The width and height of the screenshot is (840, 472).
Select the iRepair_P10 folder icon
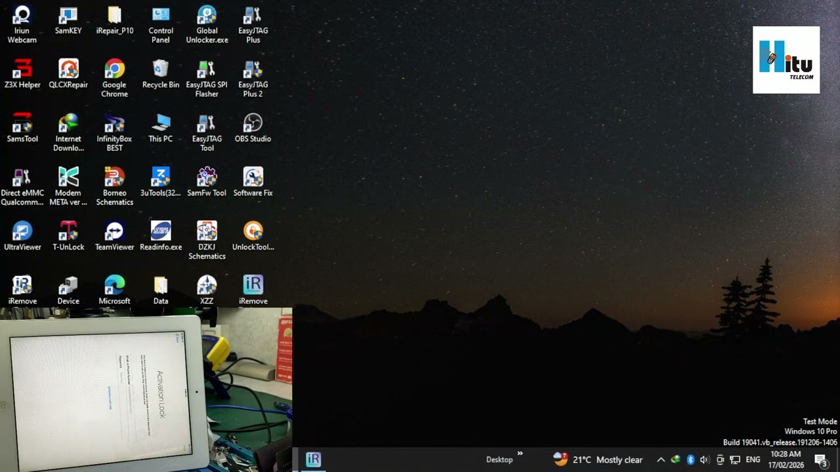114,20
